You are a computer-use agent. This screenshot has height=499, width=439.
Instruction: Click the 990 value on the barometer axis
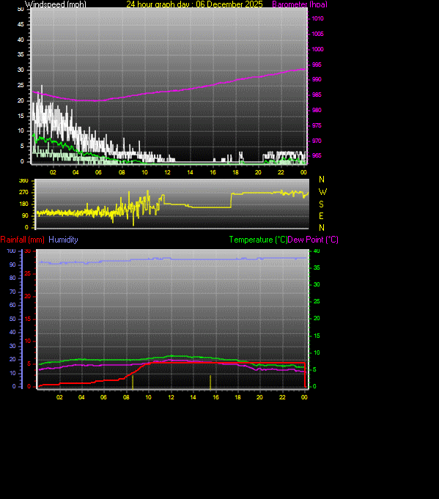tap(317, 79)
